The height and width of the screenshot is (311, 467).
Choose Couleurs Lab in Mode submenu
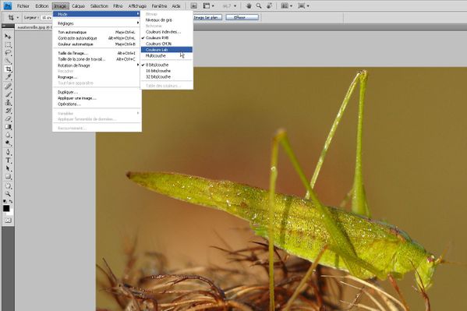click(x=167, y=50)
